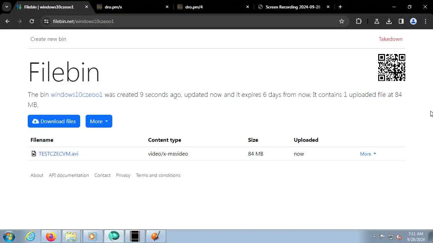
Task: Close the Screen Recording tab
Action: tap(328, 7)
